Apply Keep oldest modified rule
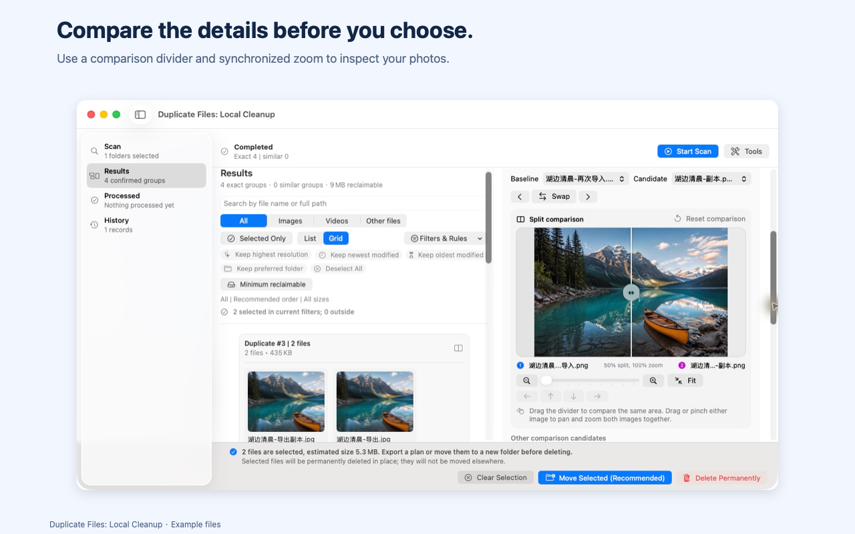Image resolution: width=855 pixels, height=534 pixels. (x=446, y=255)
